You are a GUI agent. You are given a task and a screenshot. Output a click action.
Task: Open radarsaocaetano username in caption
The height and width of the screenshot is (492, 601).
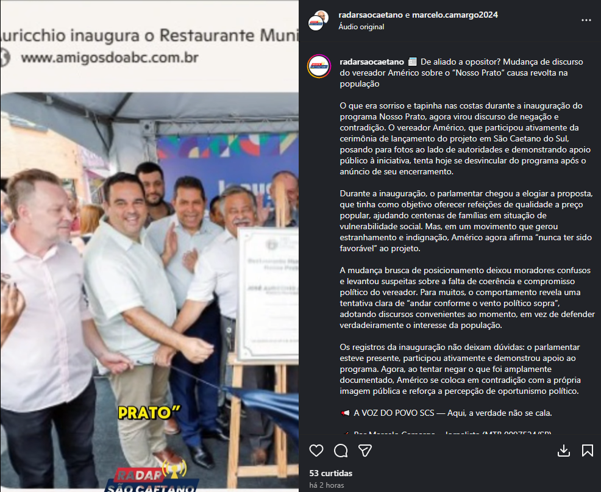point(372,62)
